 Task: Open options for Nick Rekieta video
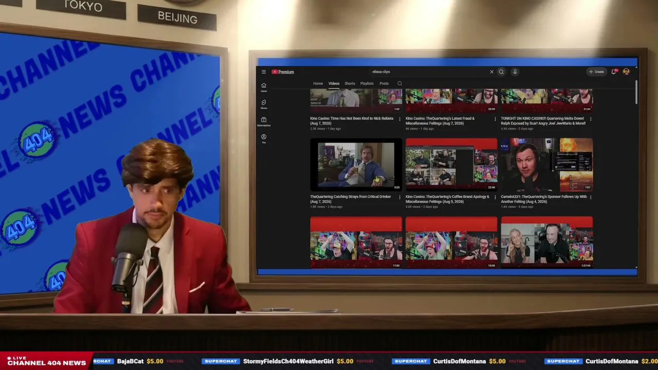[400, 119]
